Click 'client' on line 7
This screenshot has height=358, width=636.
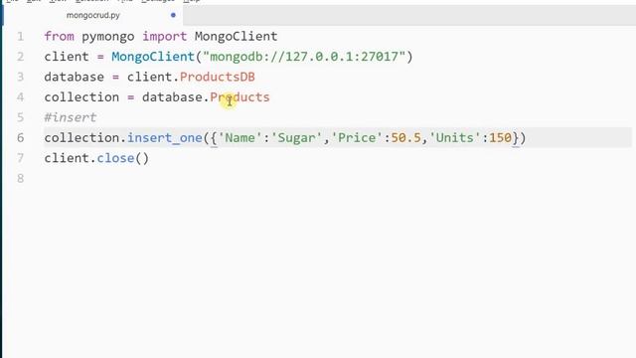tap(67, 158)
